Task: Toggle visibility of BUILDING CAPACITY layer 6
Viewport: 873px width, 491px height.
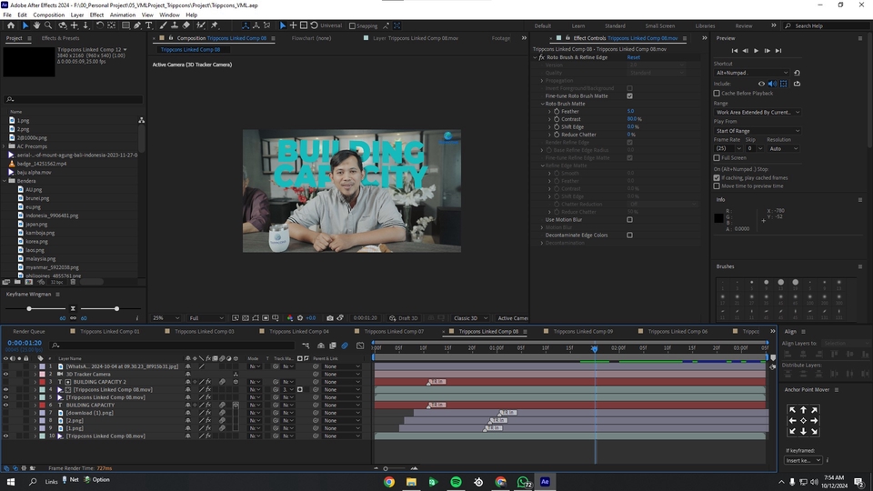Action: point(5,406)
